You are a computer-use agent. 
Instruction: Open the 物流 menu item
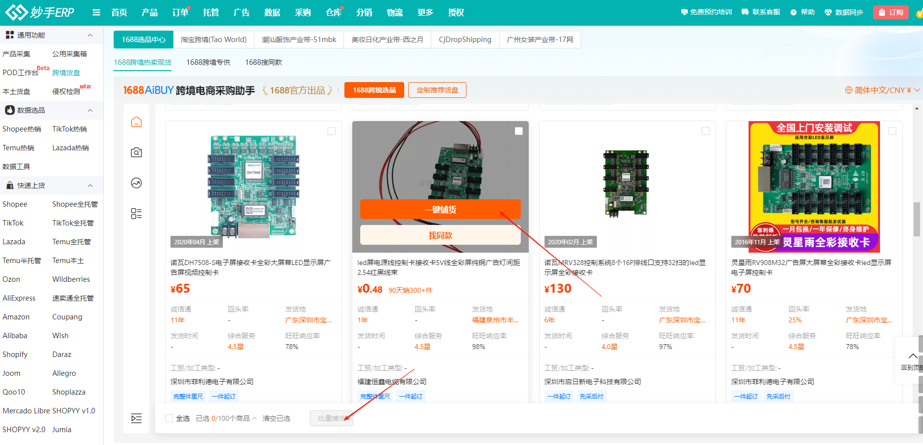coord(395,12)
